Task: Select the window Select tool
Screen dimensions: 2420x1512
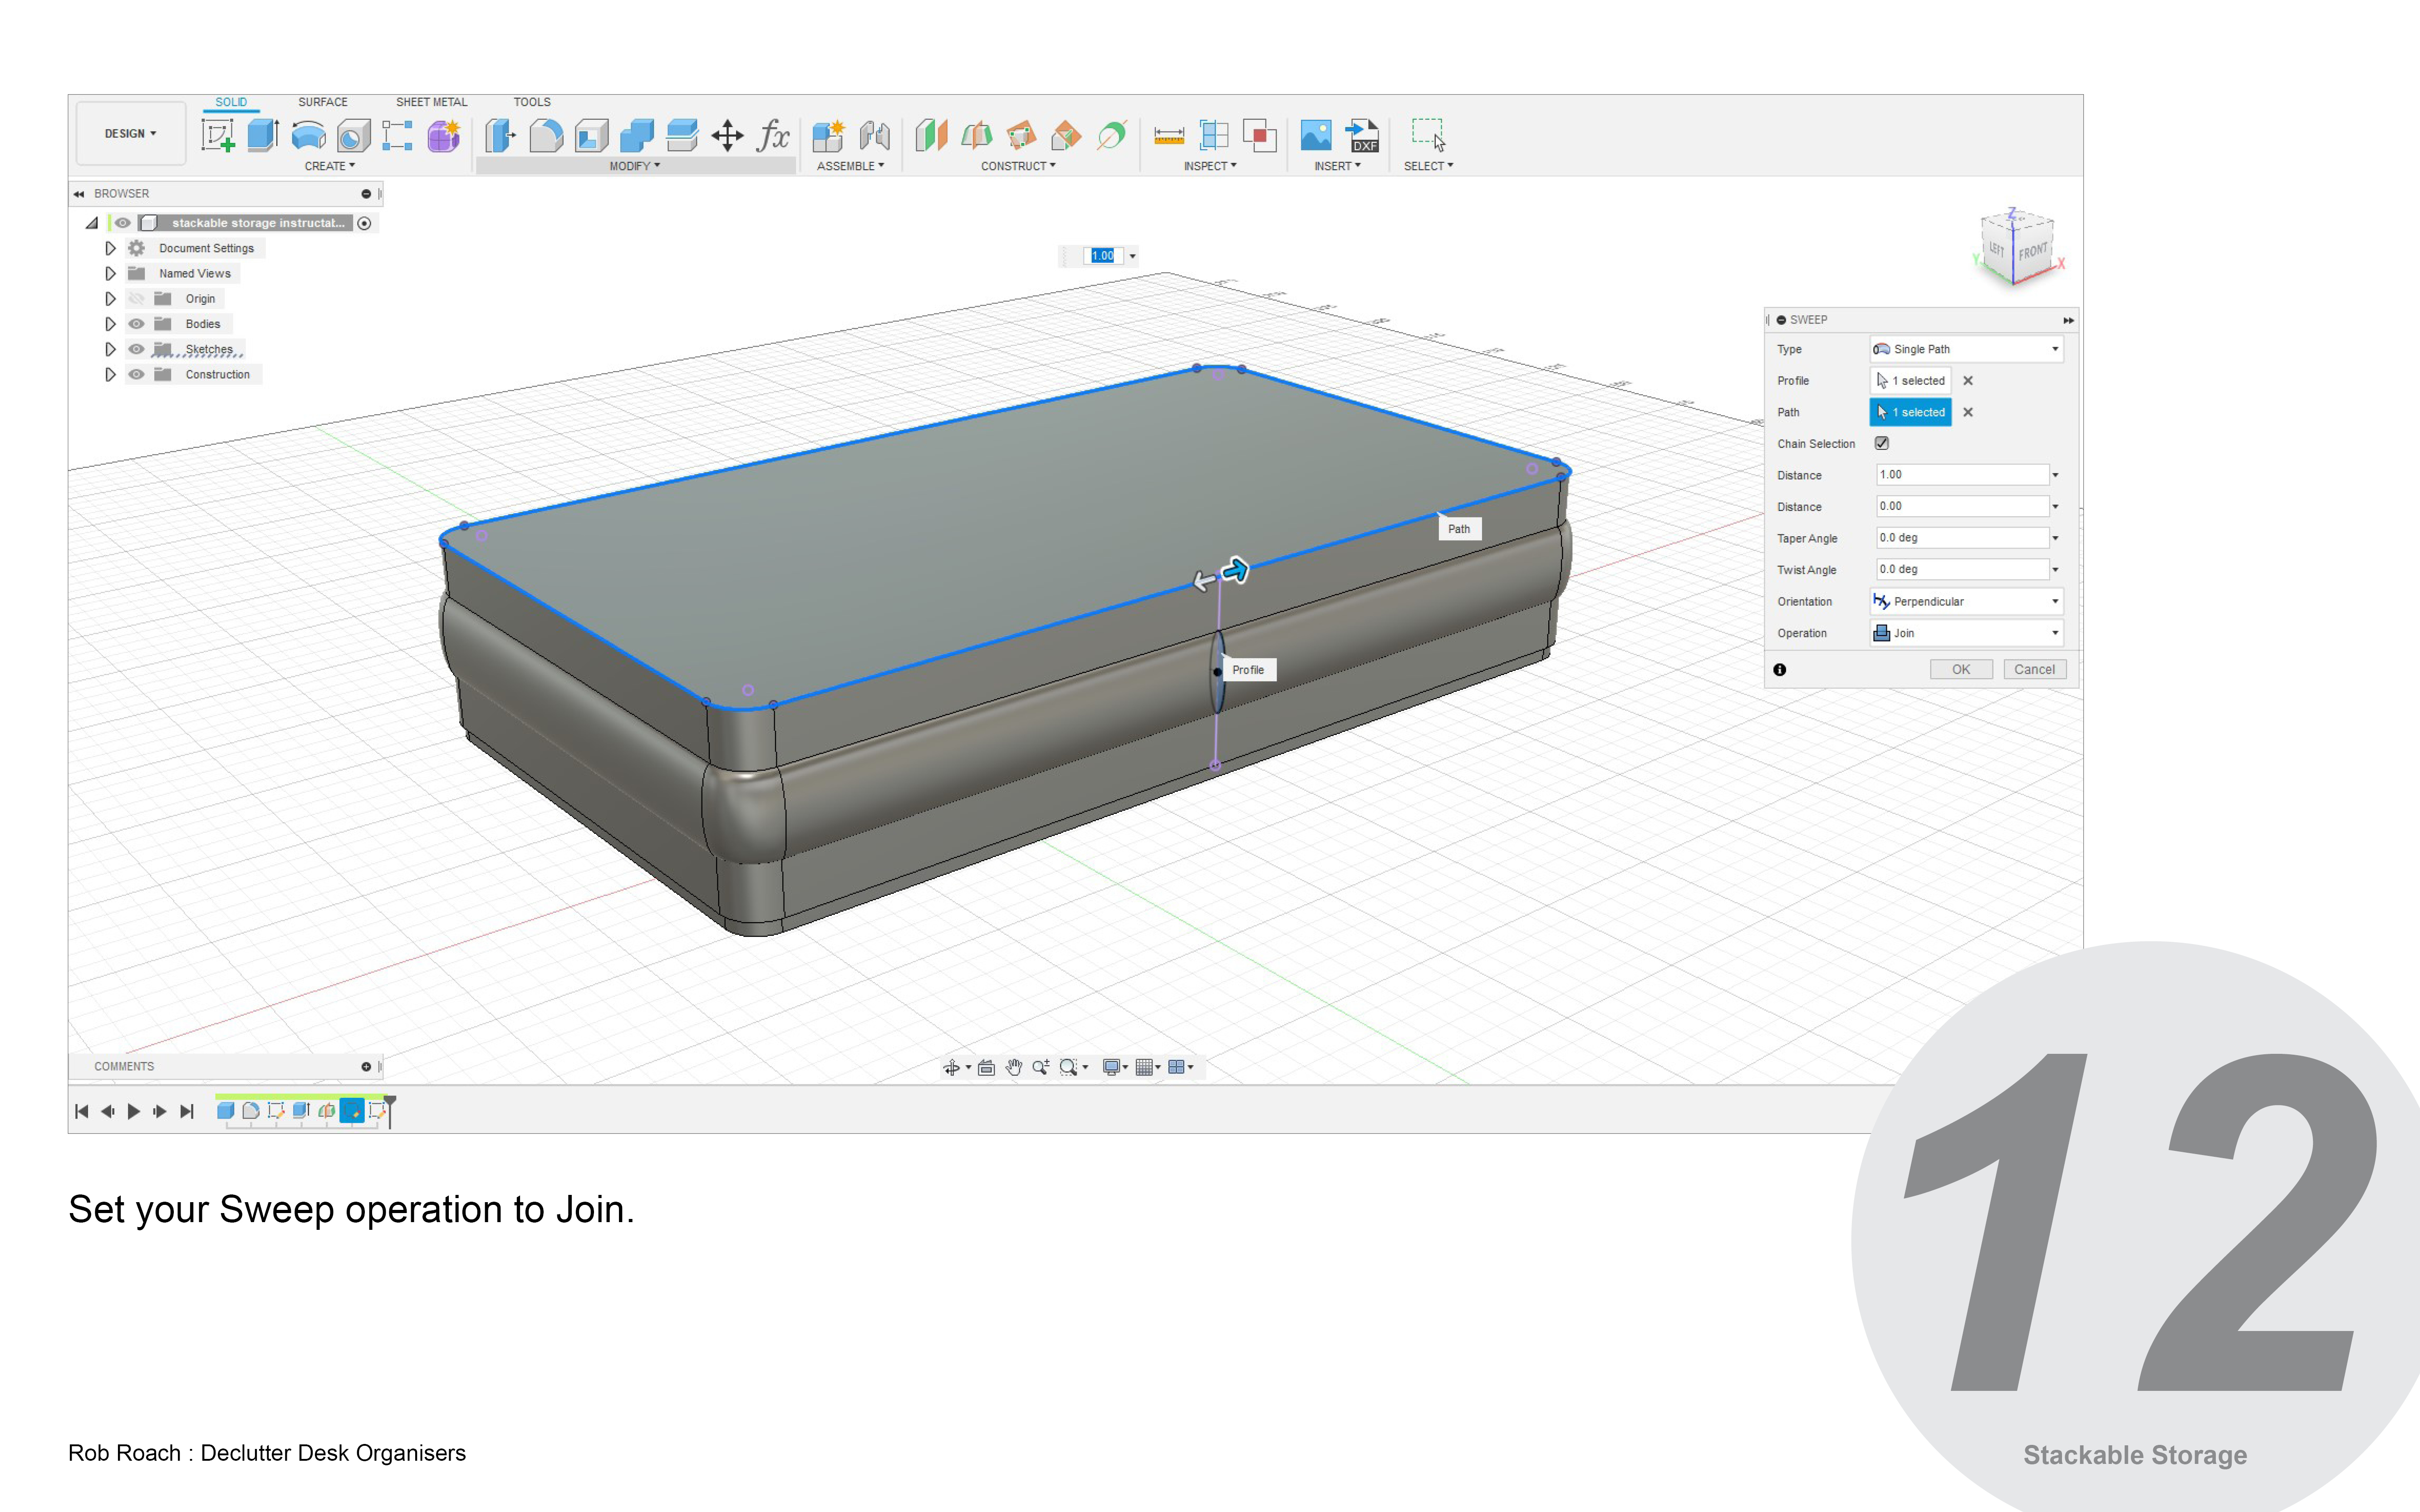Action: pos(1428,135)
